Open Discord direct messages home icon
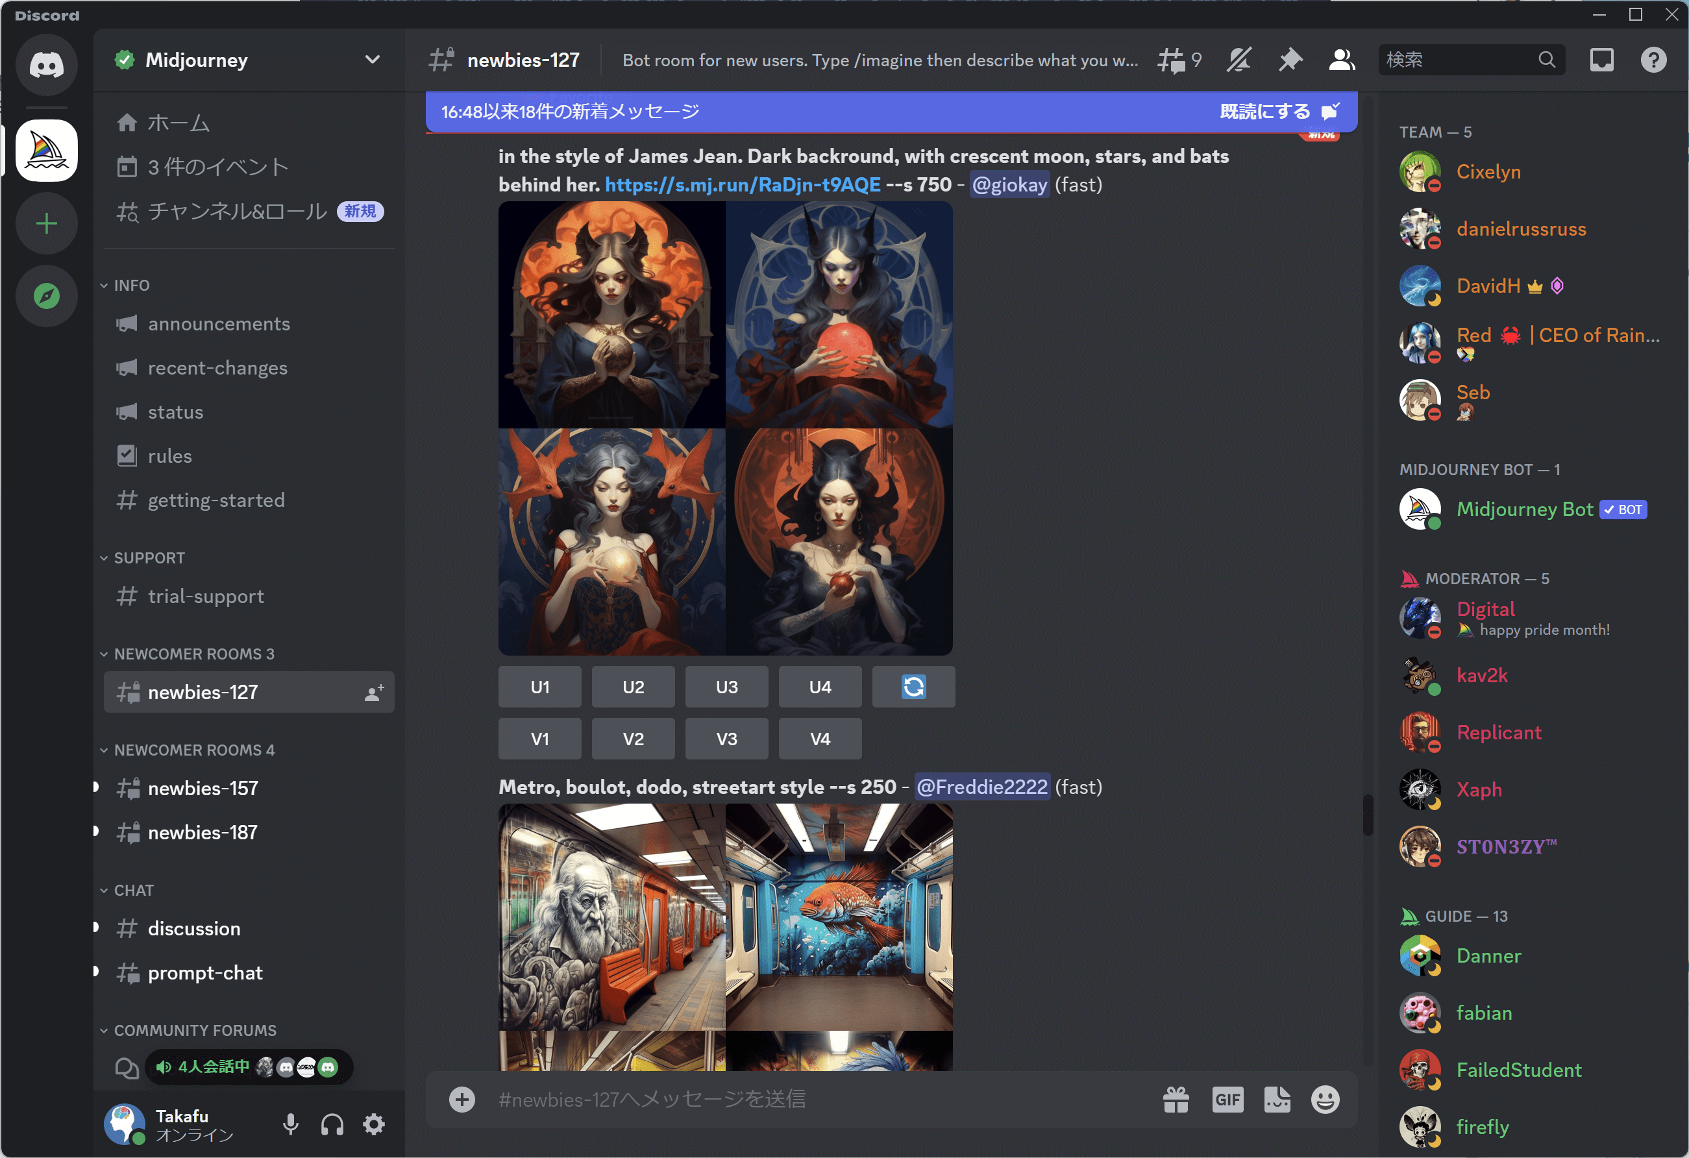The height and width of the screenshot is (1158, 1689). click(x=47, y=66)
